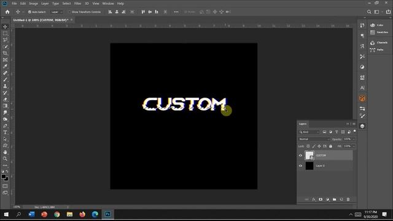Select the Eyedropper tool

(5, 66)
